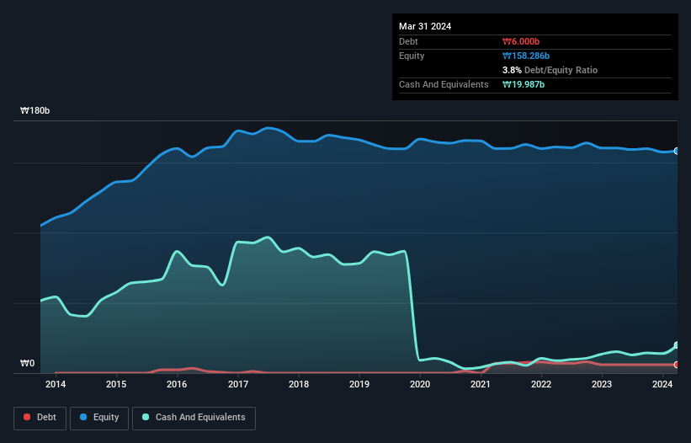The image size is (691, 443).
Task: Select the 2021 x-axis label
Action: click(x=481, y=384)
